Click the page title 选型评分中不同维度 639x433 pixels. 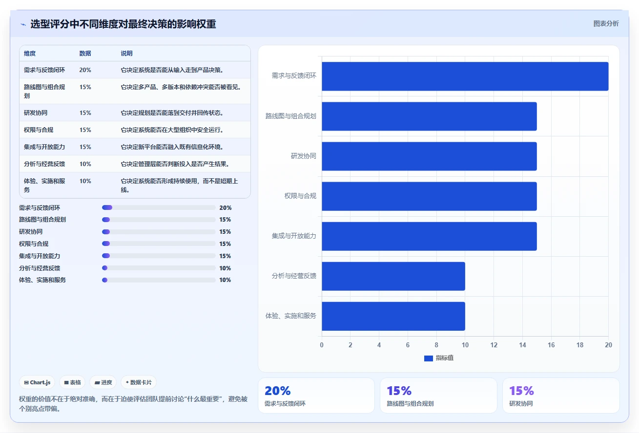tap(123, 24)
